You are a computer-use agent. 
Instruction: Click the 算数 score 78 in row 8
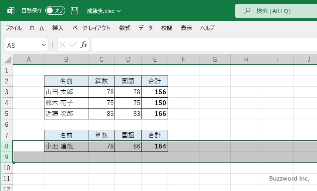(x=101, y=146)
